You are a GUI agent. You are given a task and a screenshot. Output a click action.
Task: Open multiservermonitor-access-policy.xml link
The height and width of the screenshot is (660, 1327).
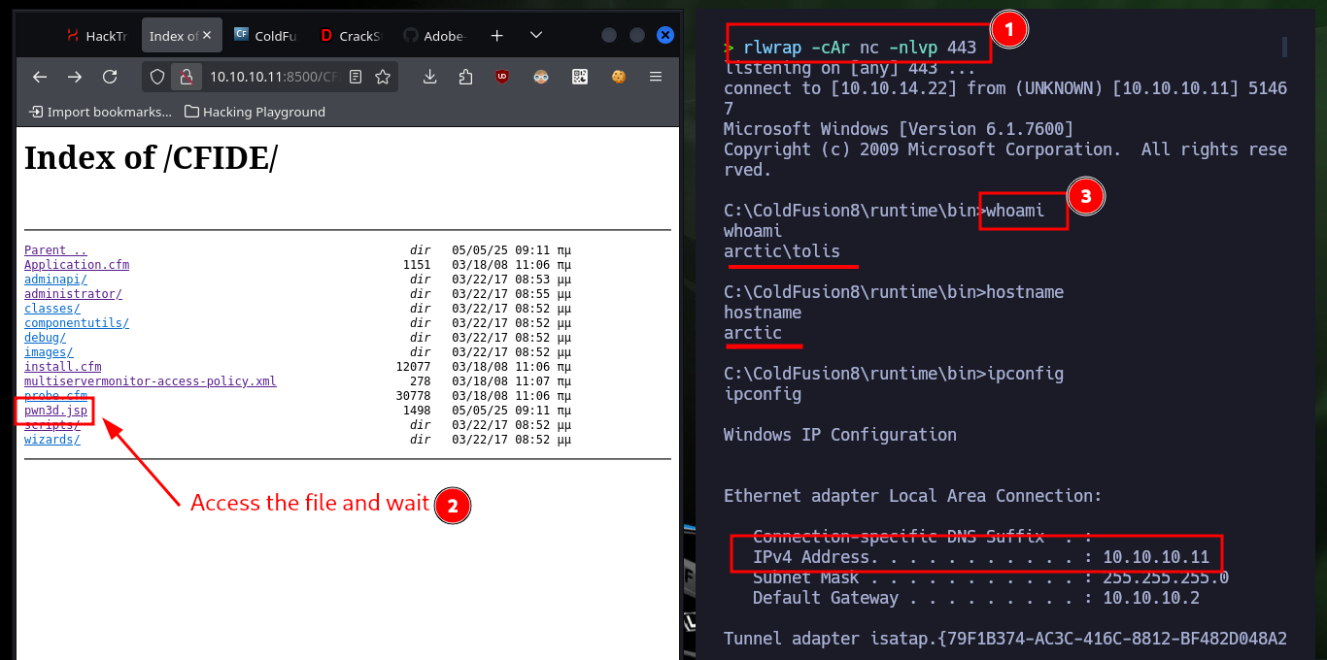click(x=151, y=381)
